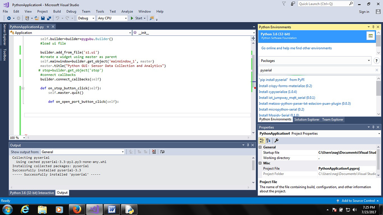Open the Project menu
This screenshot has height=215, width=383.
[x=42, y=11]
